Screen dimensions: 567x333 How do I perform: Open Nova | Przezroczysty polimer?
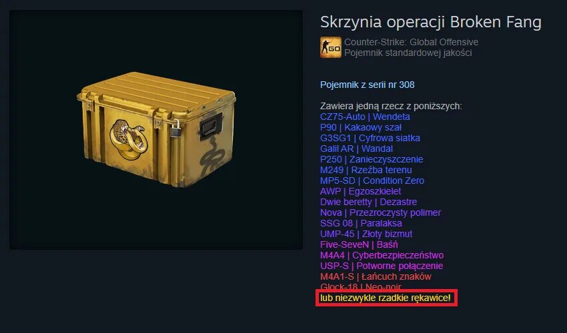pos(380,212)
